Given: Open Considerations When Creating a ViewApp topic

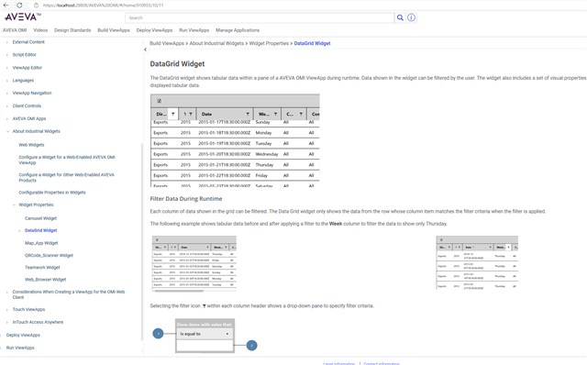Looking at the screenshot, I should point(69,294).
